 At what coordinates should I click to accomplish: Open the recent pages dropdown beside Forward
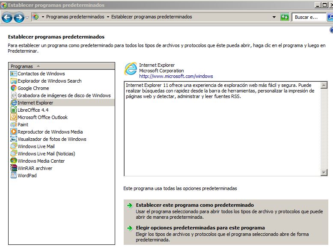click(x=27, y=17)
